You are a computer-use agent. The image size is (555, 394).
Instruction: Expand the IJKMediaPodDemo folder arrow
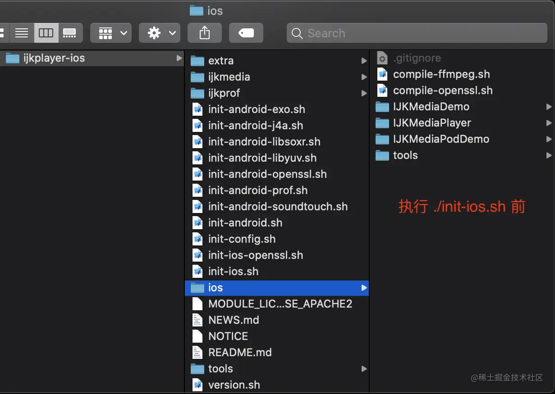coord(548,139)
